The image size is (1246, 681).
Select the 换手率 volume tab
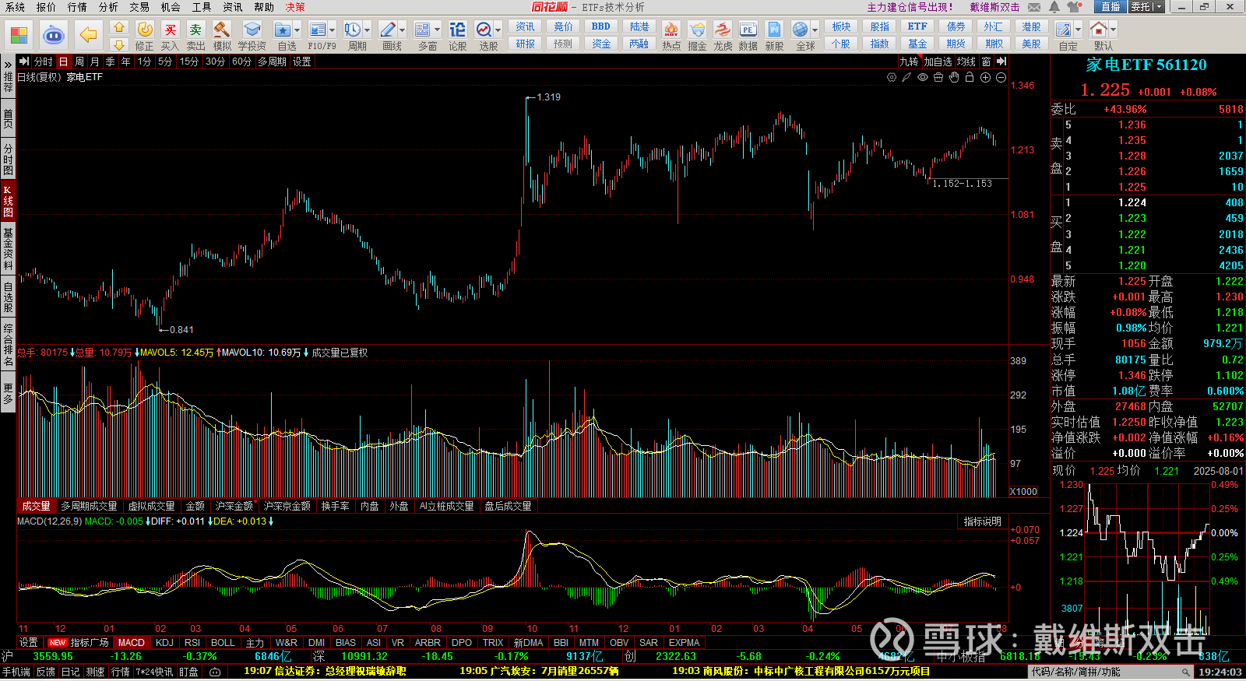(336, 506)
